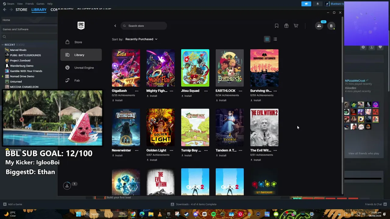Image resolution: width=390 pixels, height=219 pixels.
Task: Open Discord from the Windows taskbar
Action: tap(196, 214)
